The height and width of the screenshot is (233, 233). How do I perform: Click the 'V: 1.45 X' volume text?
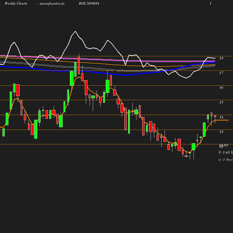226,152
